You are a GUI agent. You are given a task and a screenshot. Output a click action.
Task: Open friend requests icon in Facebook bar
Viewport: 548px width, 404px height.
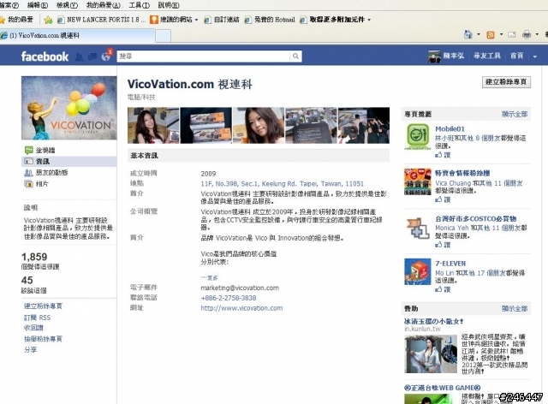(x=80, y=56)
